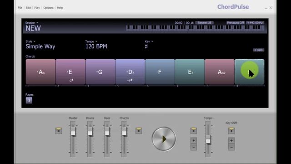Select the E chord block in bar 2
The height and width of the screenshot is (164, 291).
click(x=70, y=72)
